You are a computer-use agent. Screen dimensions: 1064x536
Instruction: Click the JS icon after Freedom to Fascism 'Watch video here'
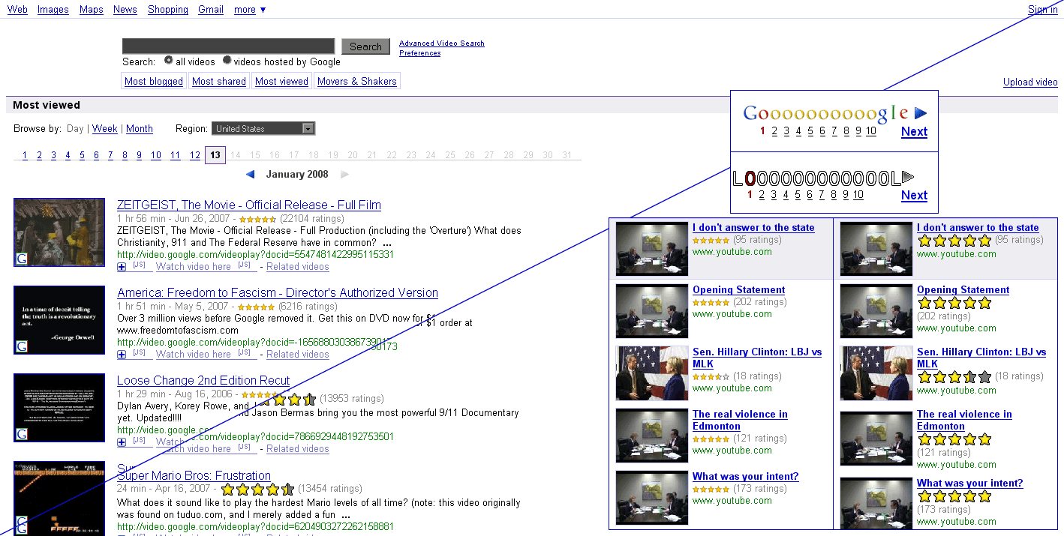coord(245,353)
